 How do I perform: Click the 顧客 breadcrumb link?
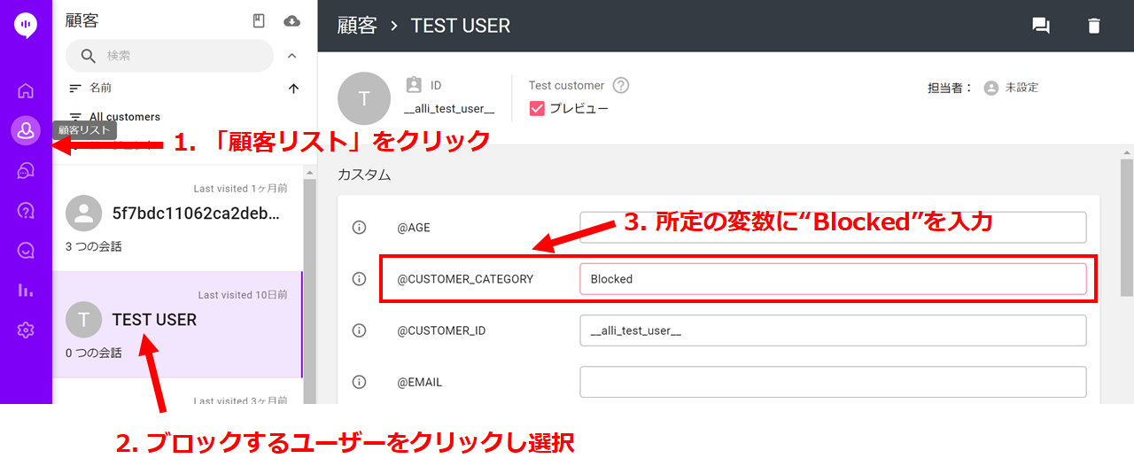tap(358, 26)
